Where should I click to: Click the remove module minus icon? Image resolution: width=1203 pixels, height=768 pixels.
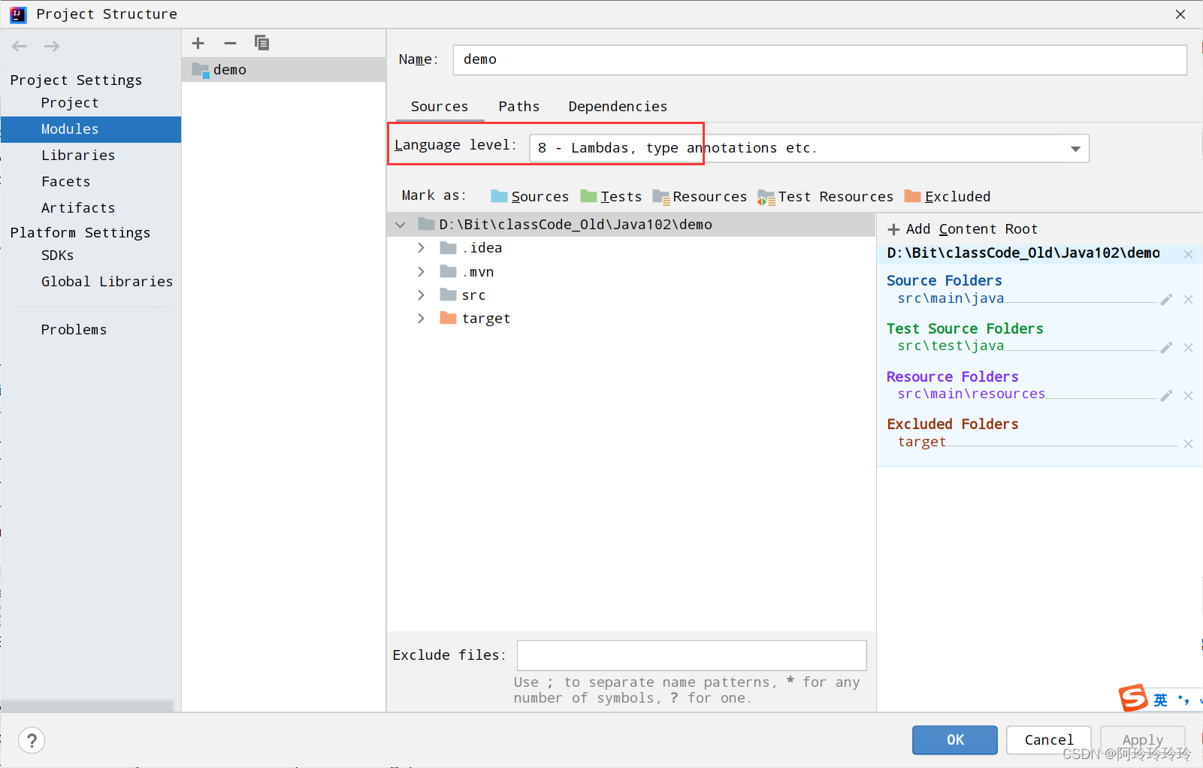[x=230, y=44]
